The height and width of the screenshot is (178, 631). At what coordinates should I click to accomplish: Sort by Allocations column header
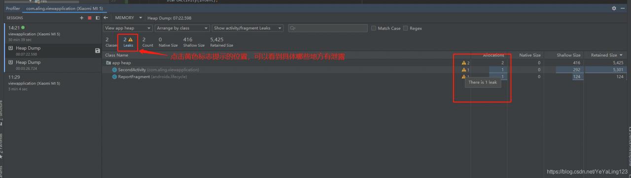click(x=493, y=55)
